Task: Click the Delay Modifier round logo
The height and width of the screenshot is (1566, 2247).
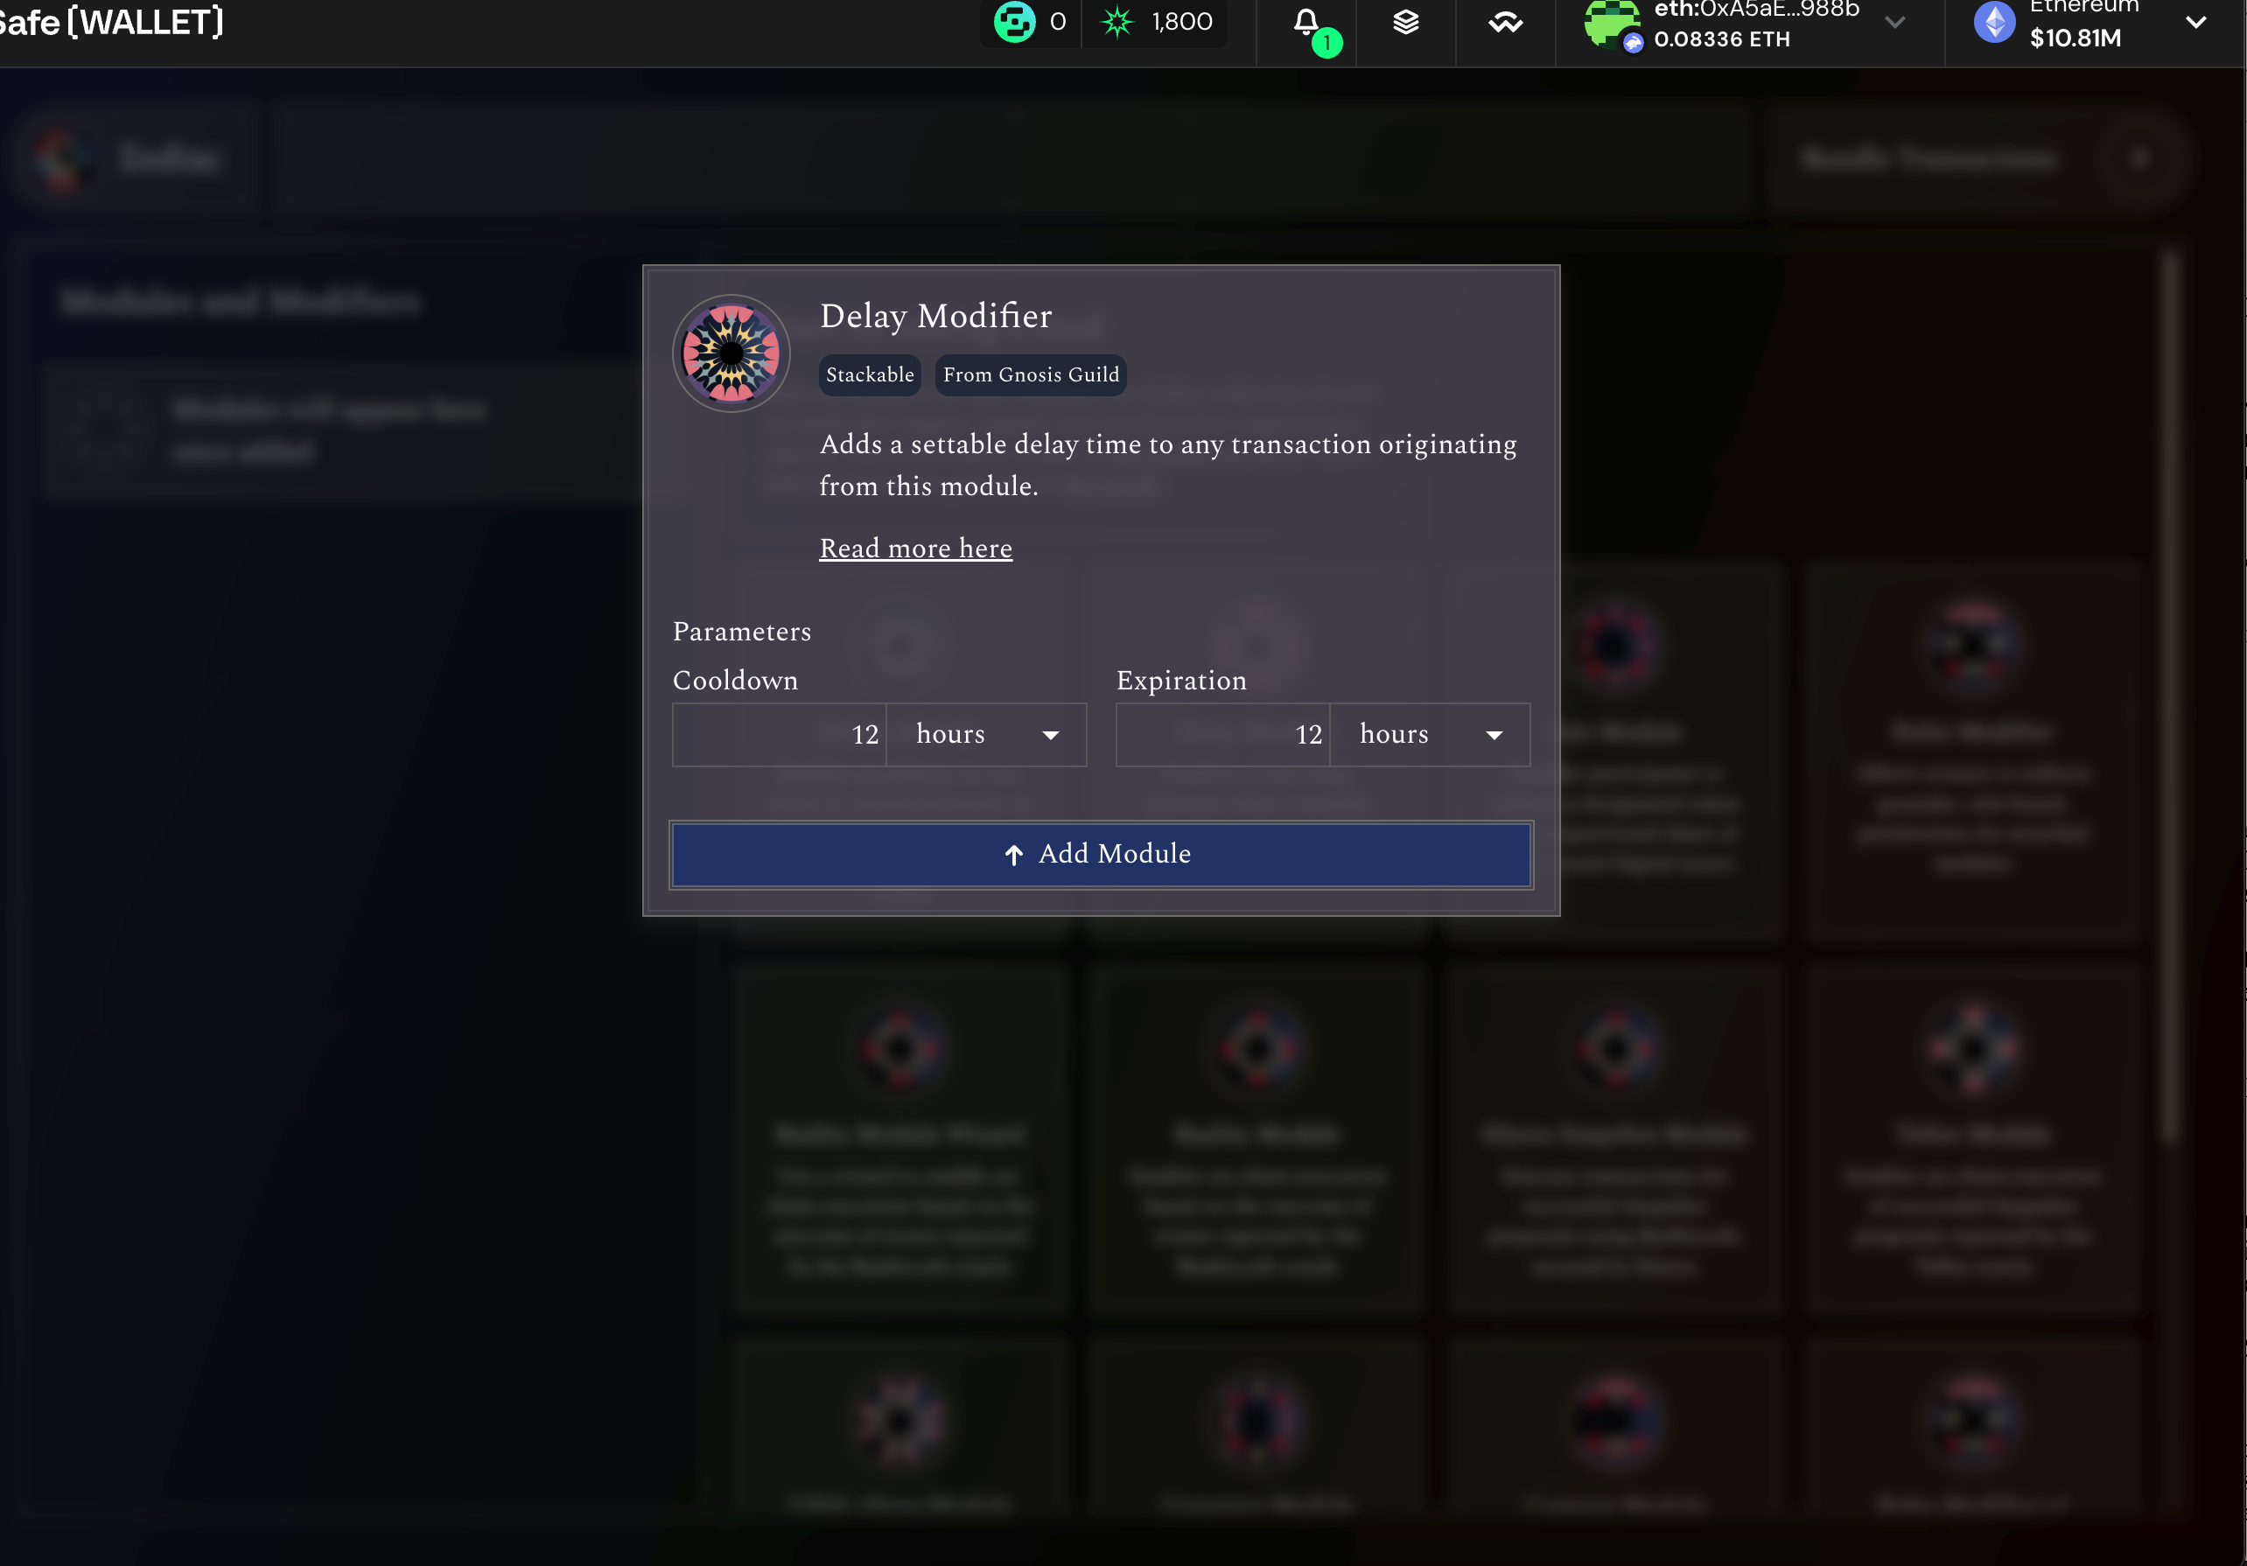Action: pyautogui.click(x=731, y=353)
